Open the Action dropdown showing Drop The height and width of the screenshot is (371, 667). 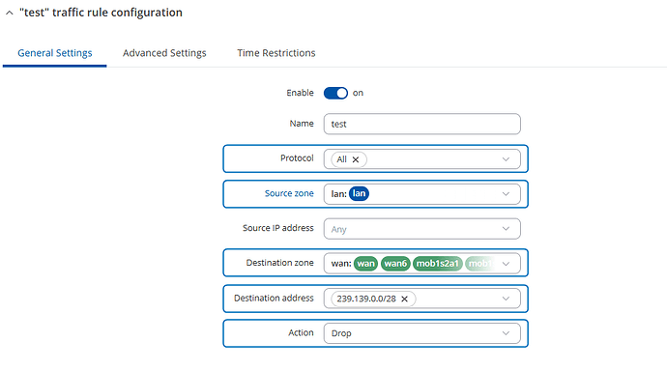coord(422,333)
